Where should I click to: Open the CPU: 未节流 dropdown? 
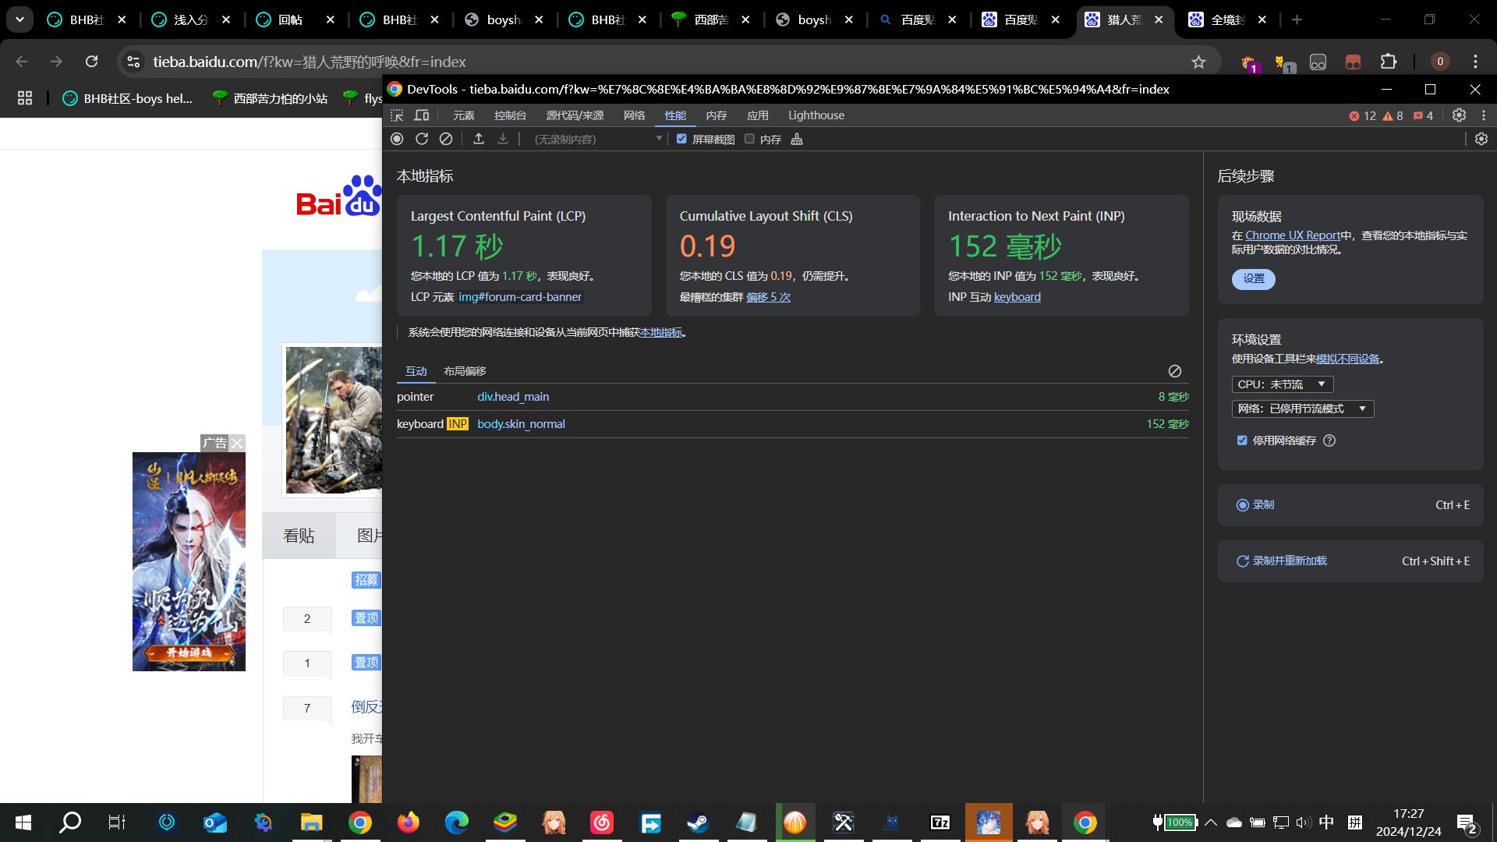coord(1283,384)
